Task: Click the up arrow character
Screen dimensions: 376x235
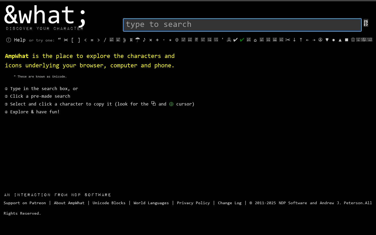Action: [301, 40]
